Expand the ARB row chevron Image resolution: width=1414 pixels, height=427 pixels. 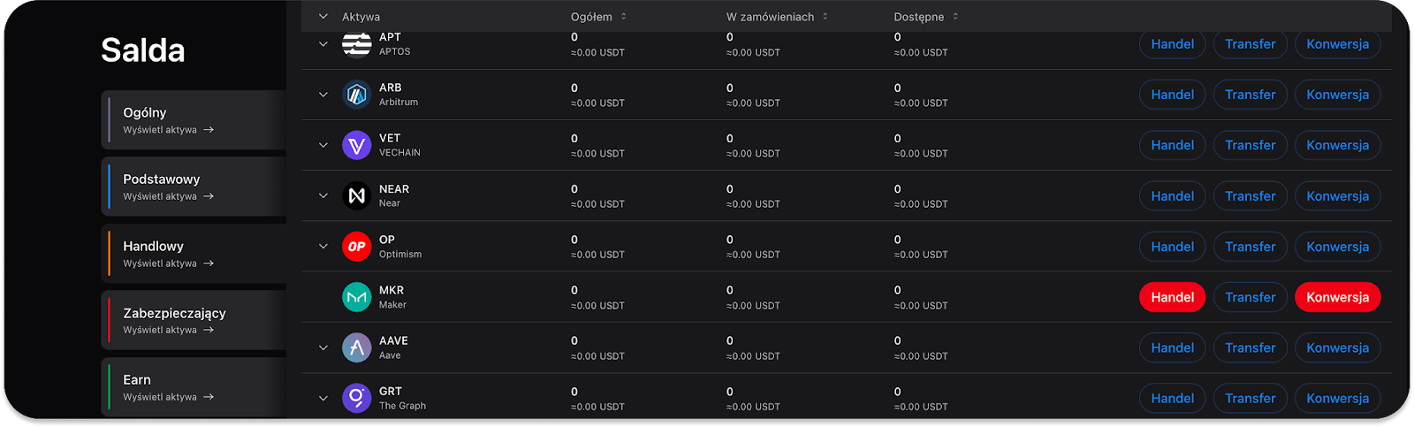(323, 95)
